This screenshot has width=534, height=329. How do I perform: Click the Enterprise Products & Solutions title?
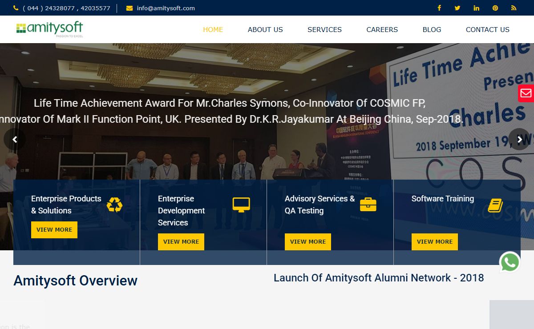coord(66,205)
